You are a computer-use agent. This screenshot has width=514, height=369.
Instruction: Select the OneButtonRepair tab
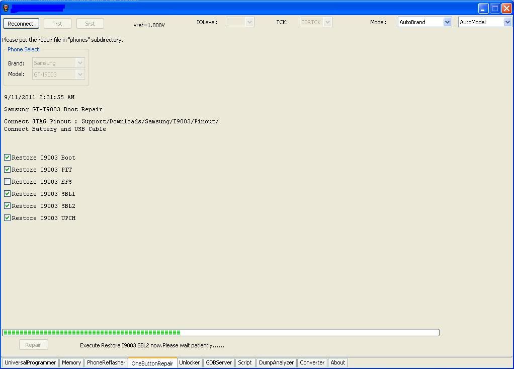(152, 363)
